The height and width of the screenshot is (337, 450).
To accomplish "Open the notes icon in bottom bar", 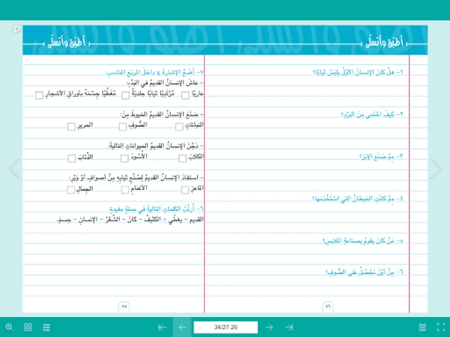I will [423, 327].
